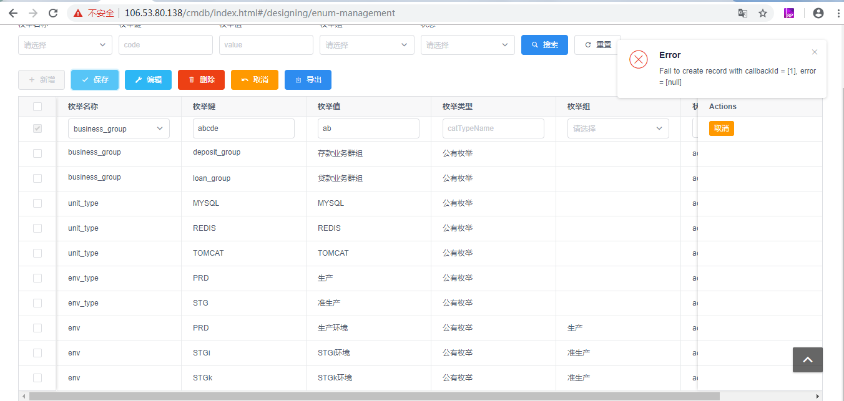Click the STGk环境 cell
The image size is (844, 401).
335,378
